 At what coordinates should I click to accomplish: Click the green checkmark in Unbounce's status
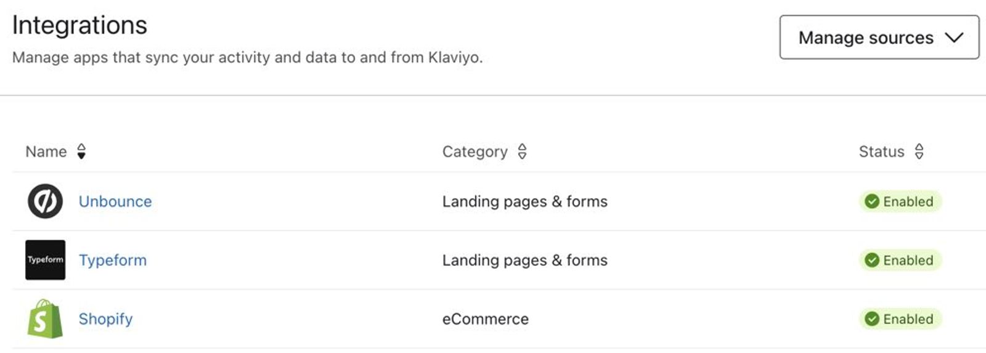[x=871, y=201]
